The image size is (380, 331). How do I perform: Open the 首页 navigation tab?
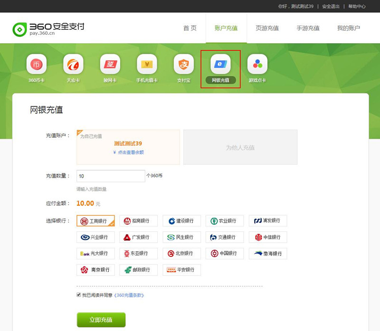tap(190, 28)
